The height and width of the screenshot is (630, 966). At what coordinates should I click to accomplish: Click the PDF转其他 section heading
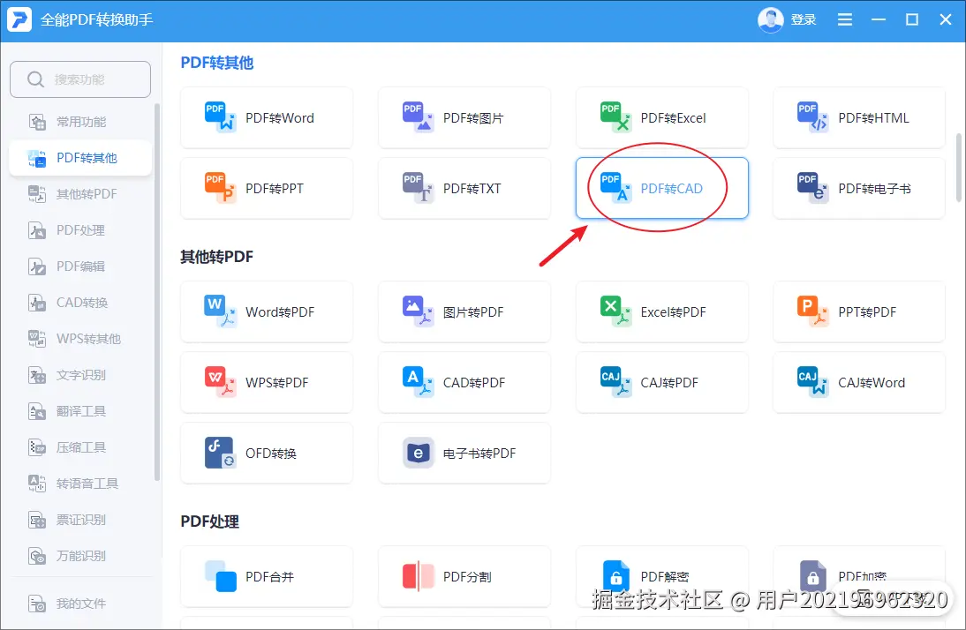click(216, 63)
